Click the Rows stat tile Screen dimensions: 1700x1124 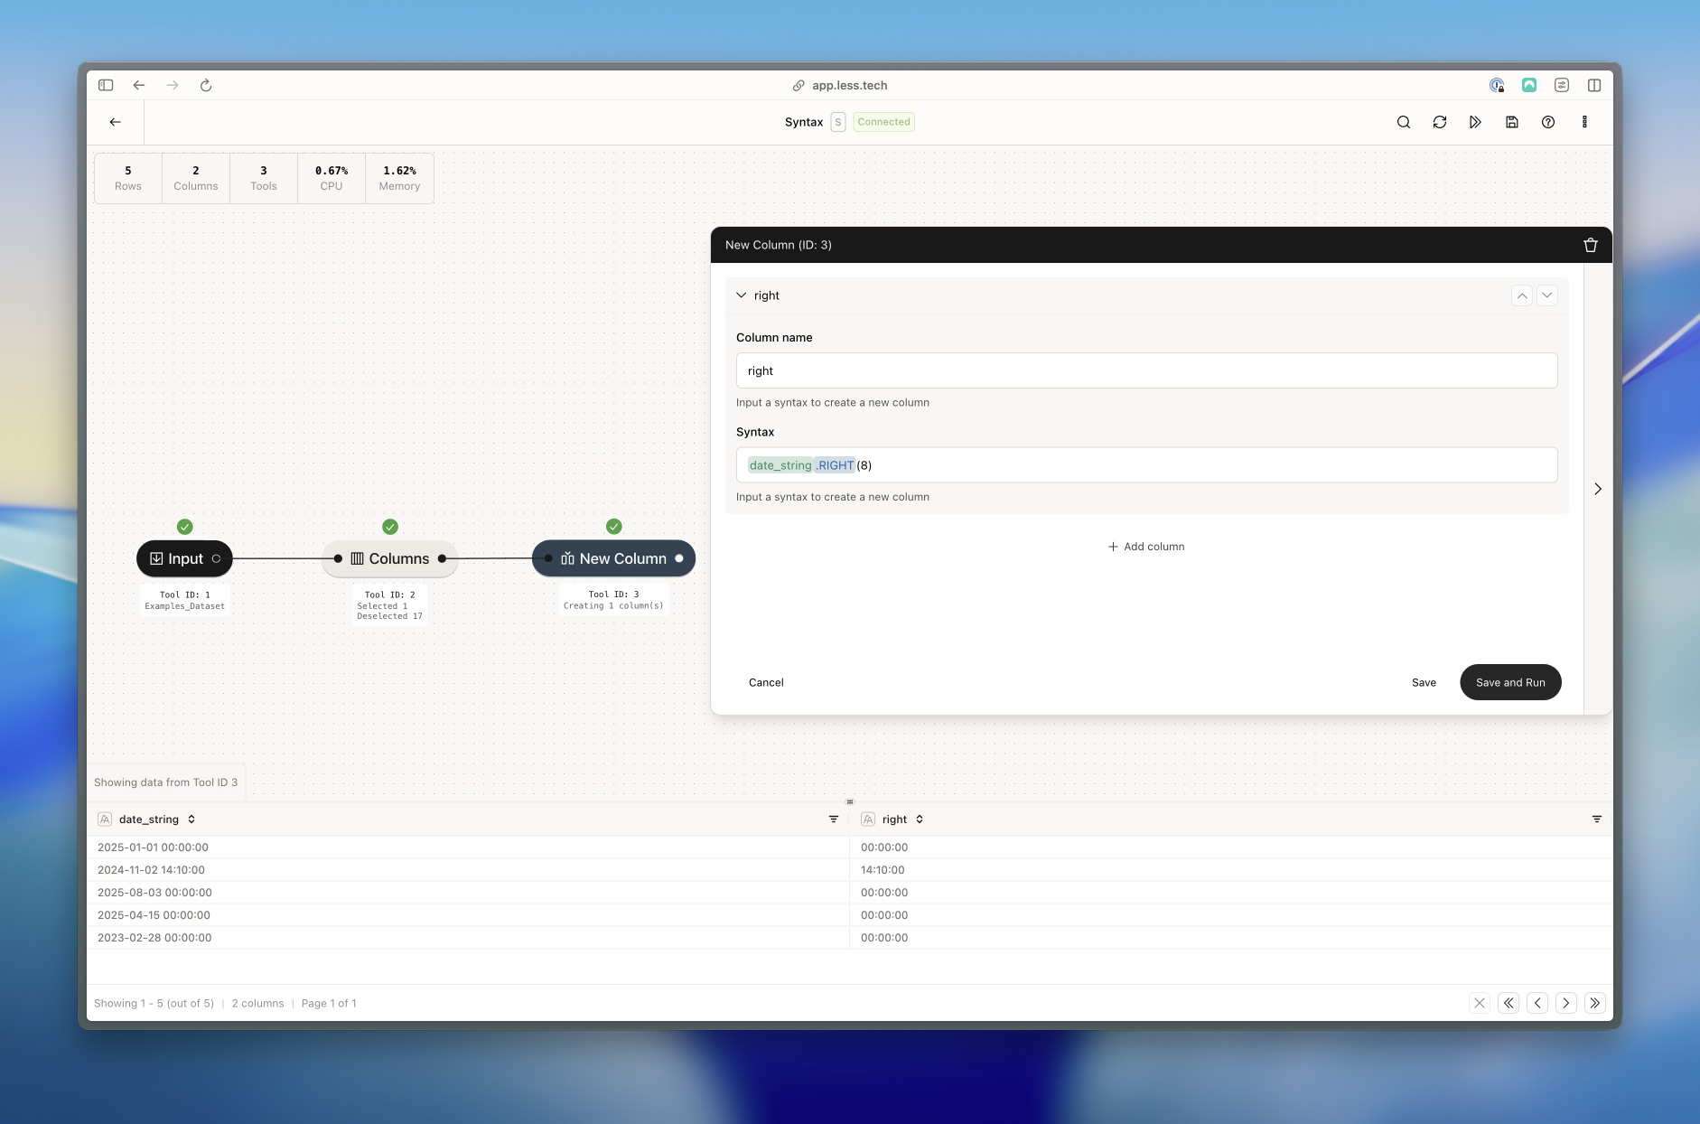click(x=128, y=178)
